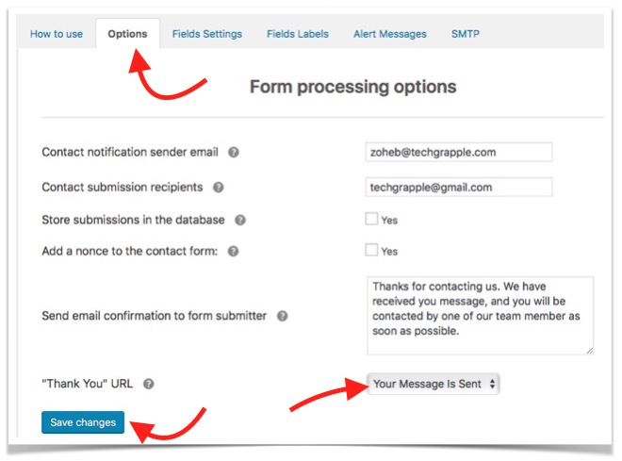Click help icon beside Add a nonce

(x=233, y=252)
